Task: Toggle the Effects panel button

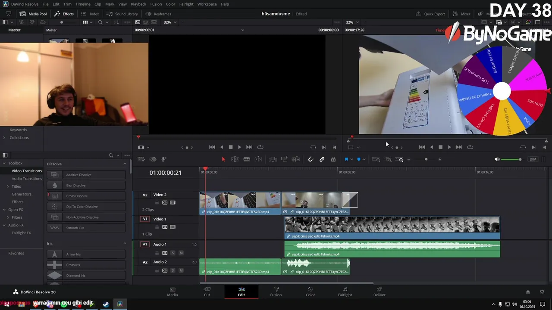Action: 64,14
